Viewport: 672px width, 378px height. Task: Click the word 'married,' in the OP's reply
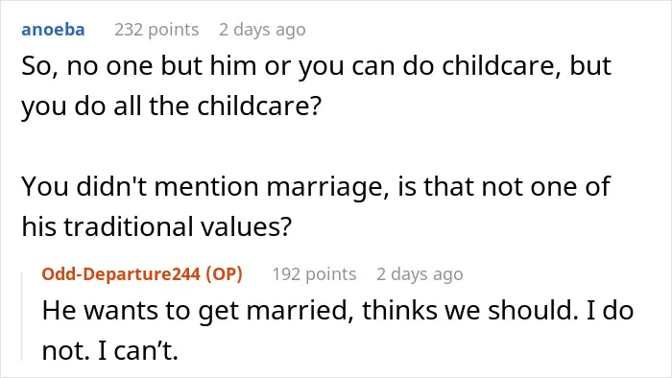[x=300, y=311]
